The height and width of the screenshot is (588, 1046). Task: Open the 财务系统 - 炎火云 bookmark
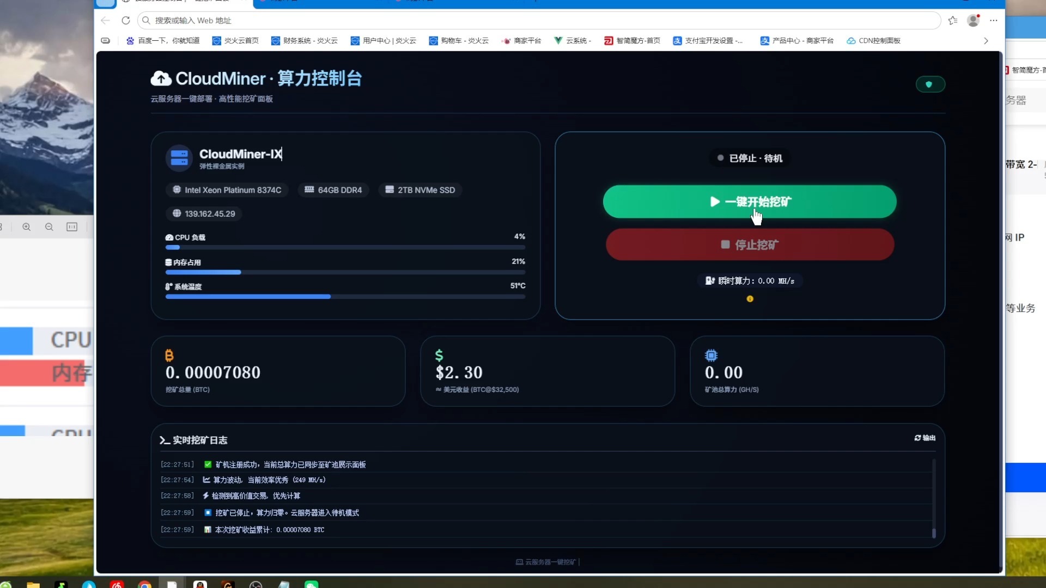point(305,41)
